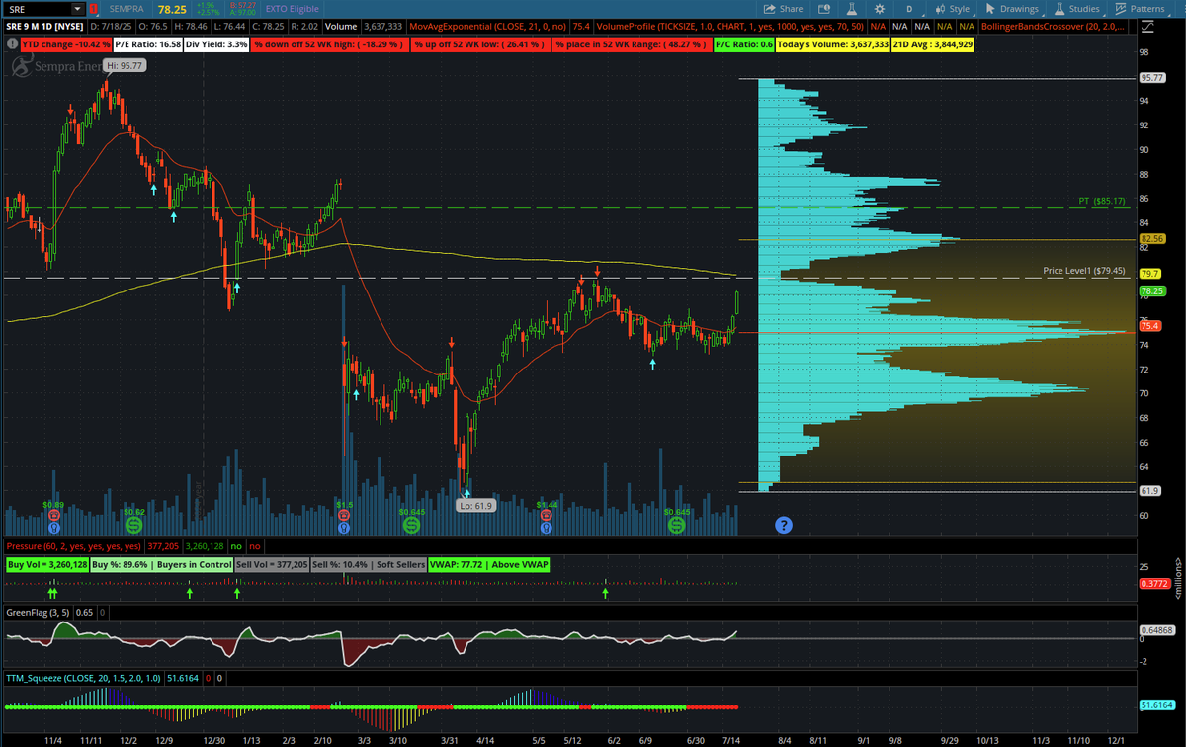The height and width of the screenshot is (747, 1186).
Task: Click the % up off 52 WK low label
Action: coord(481,44)
